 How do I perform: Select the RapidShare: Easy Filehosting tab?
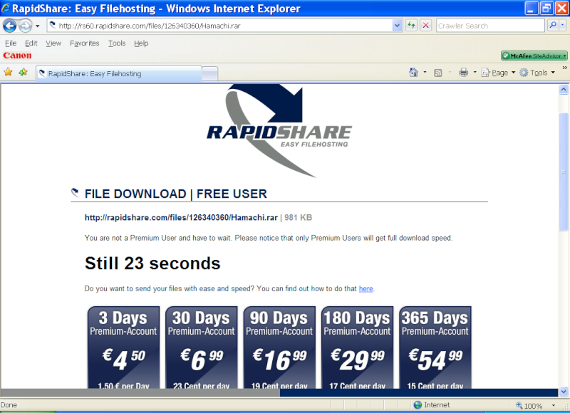pyautogui.click(x=119, y=74)
